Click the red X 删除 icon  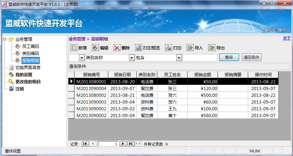[x=117, y=48]
